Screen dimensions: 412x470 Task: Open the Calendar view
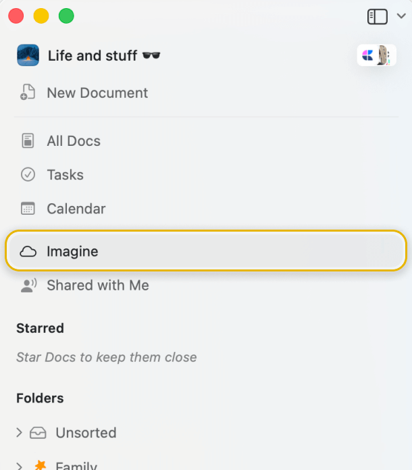click(x=76, y=209)
